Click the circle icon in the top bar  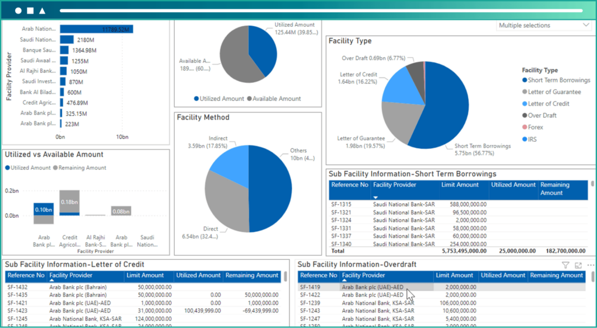tap(19, 11)
